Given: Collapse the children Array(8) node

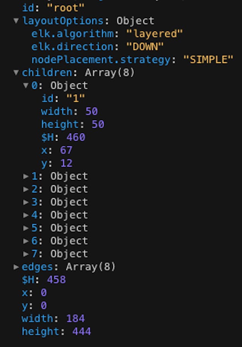Looking at the screenshot, I should coord(16,72).
